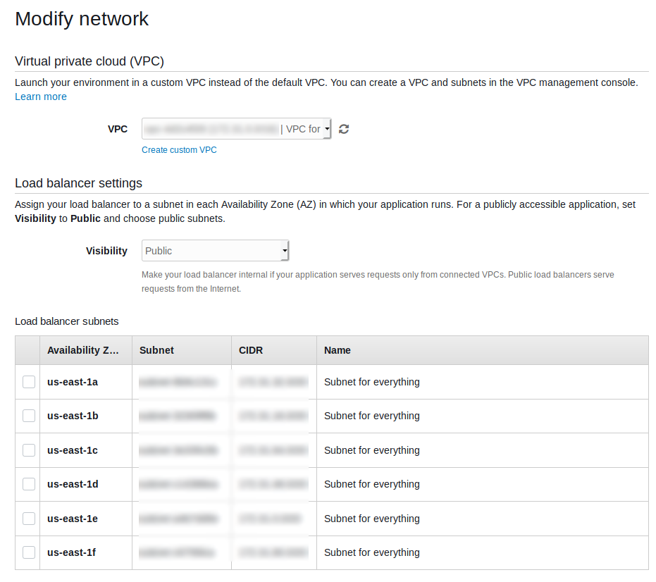This screenshot has height=582, width=656.
Task: Click the Load balancer settings heading
Action: tap(79, 183)
